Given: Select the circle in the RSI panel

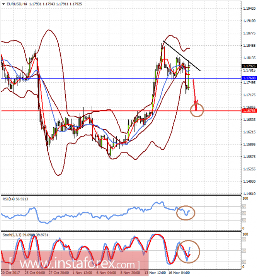Looking at the screenshot, I should coord(186,213).
